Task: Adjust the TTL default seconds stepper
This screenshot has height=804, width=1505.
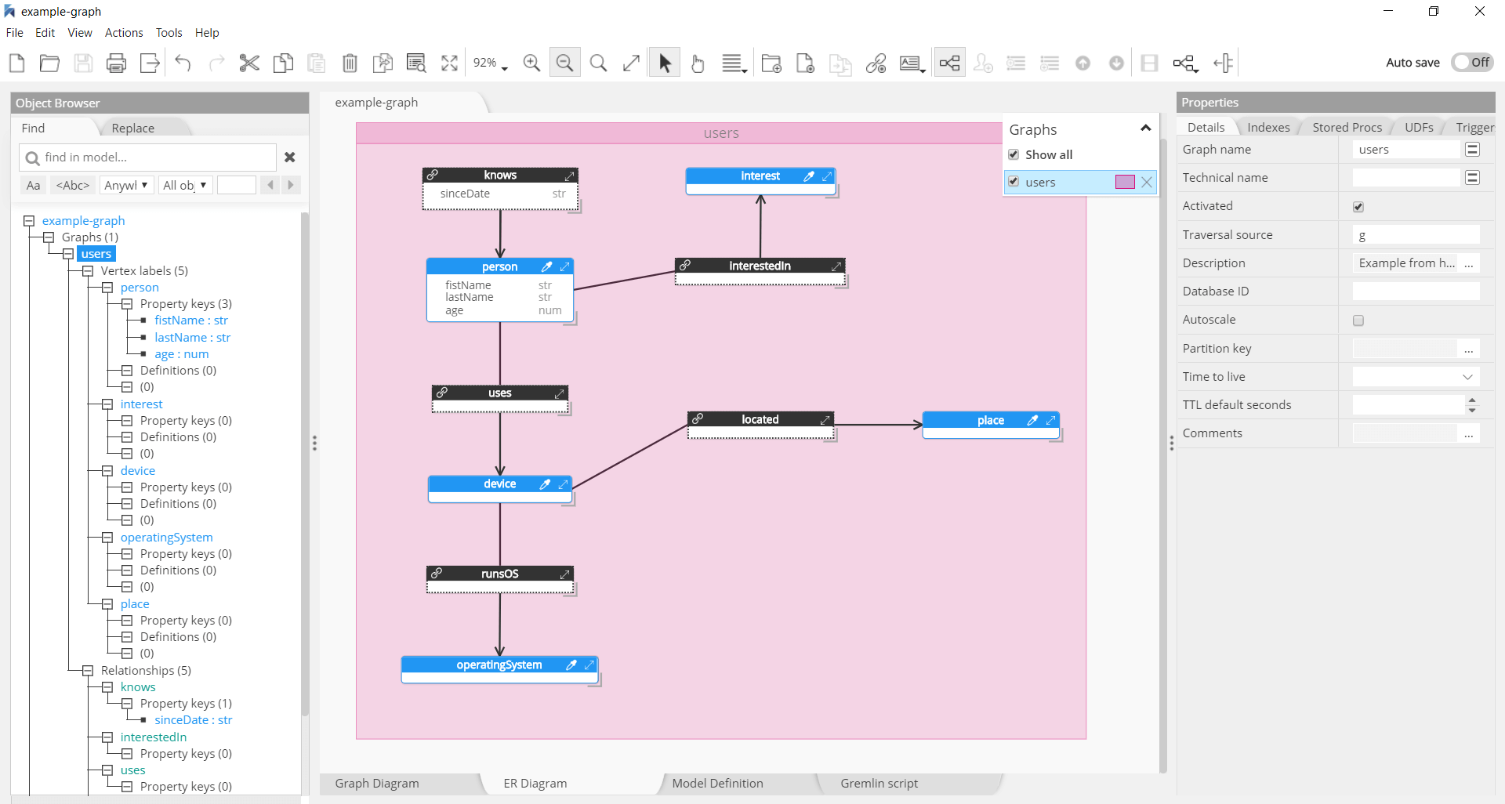Action: click(1472, 405)
